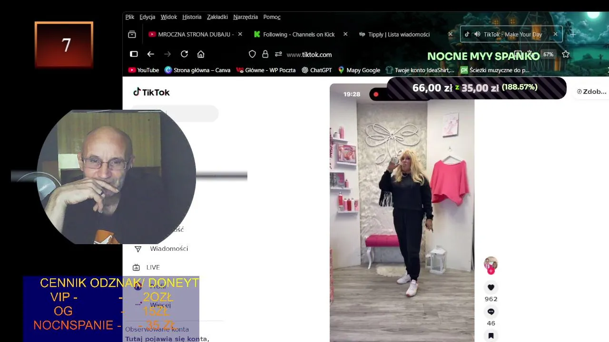Click the playing TikTok video
Screen dimensions: 609x342
[x=402, y=213]
